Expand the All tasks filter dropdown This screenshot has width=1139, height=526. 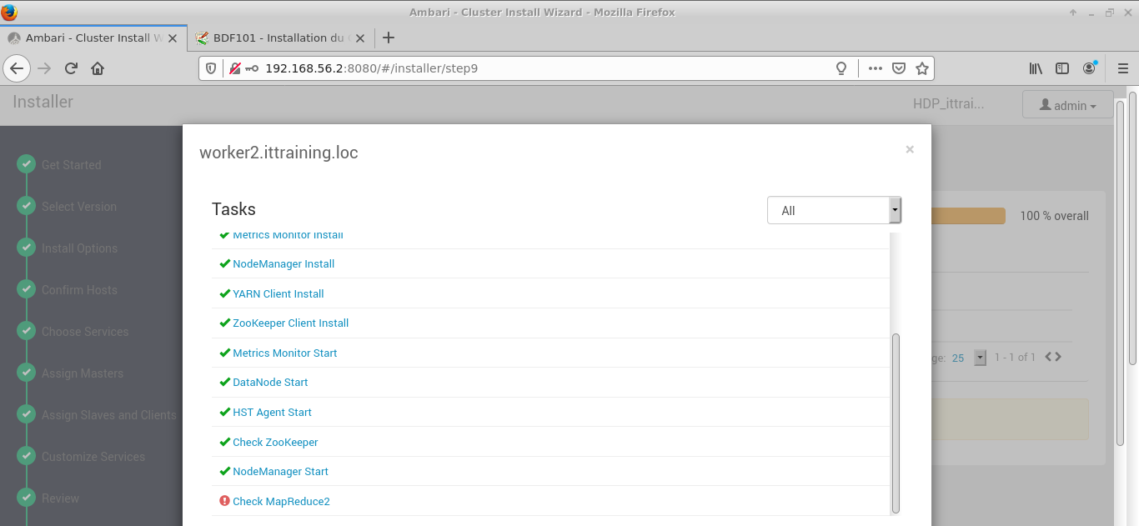tap(834, 211)
